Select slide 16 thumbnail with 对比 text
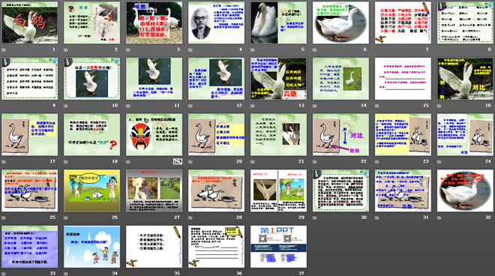The height and width of the screenshot is (276, 495). click(465, 79)
